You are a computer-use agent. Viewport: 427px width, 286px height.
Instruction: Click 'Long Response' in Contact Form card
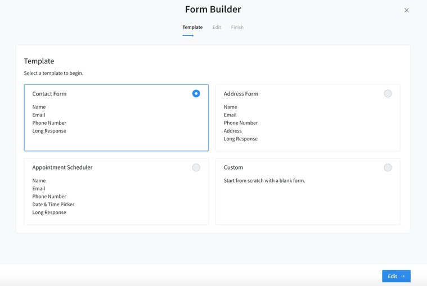[50, 131]
